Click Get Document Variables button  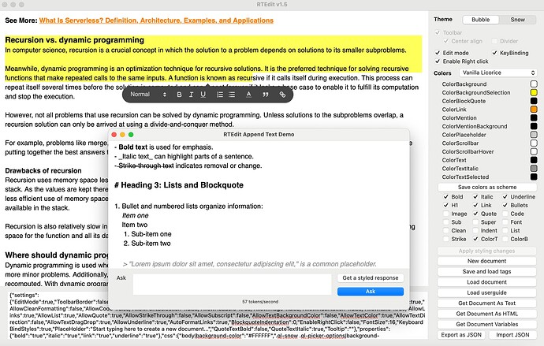pyautogui.click(x=486, y=324)
